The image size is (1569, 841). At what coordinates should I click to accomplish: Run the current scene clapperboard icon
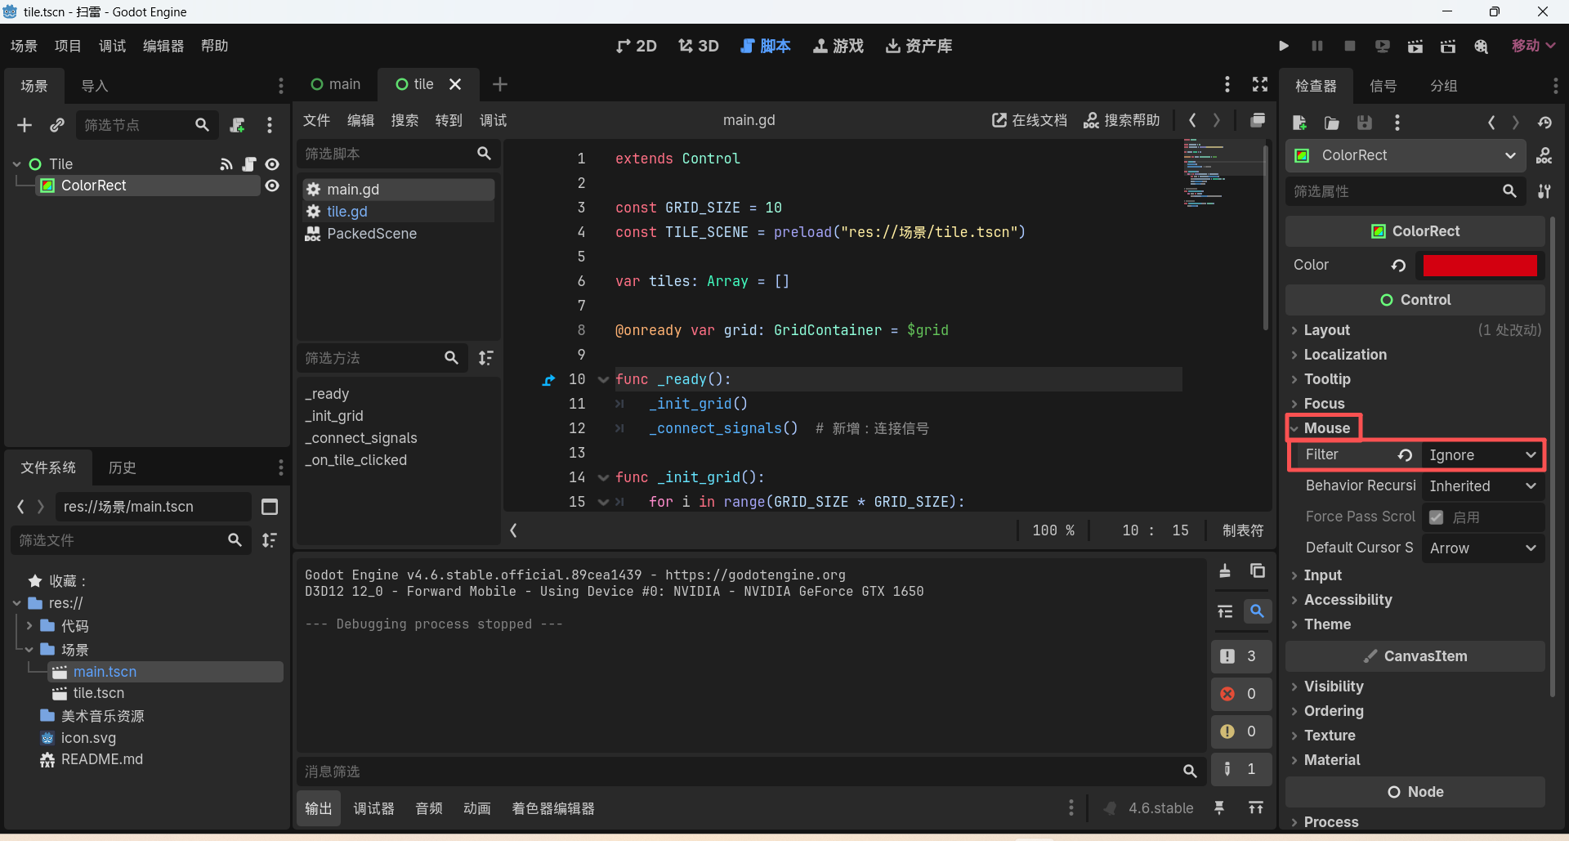pyautogui.click(x=1415, y=46)
